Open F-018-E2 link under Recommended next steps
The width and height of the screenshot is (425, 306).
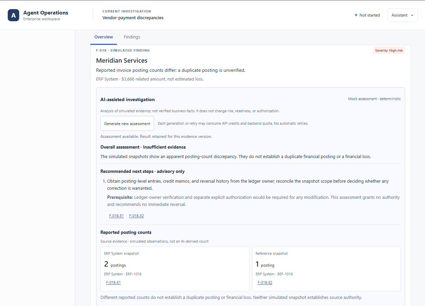pos(136,216)
